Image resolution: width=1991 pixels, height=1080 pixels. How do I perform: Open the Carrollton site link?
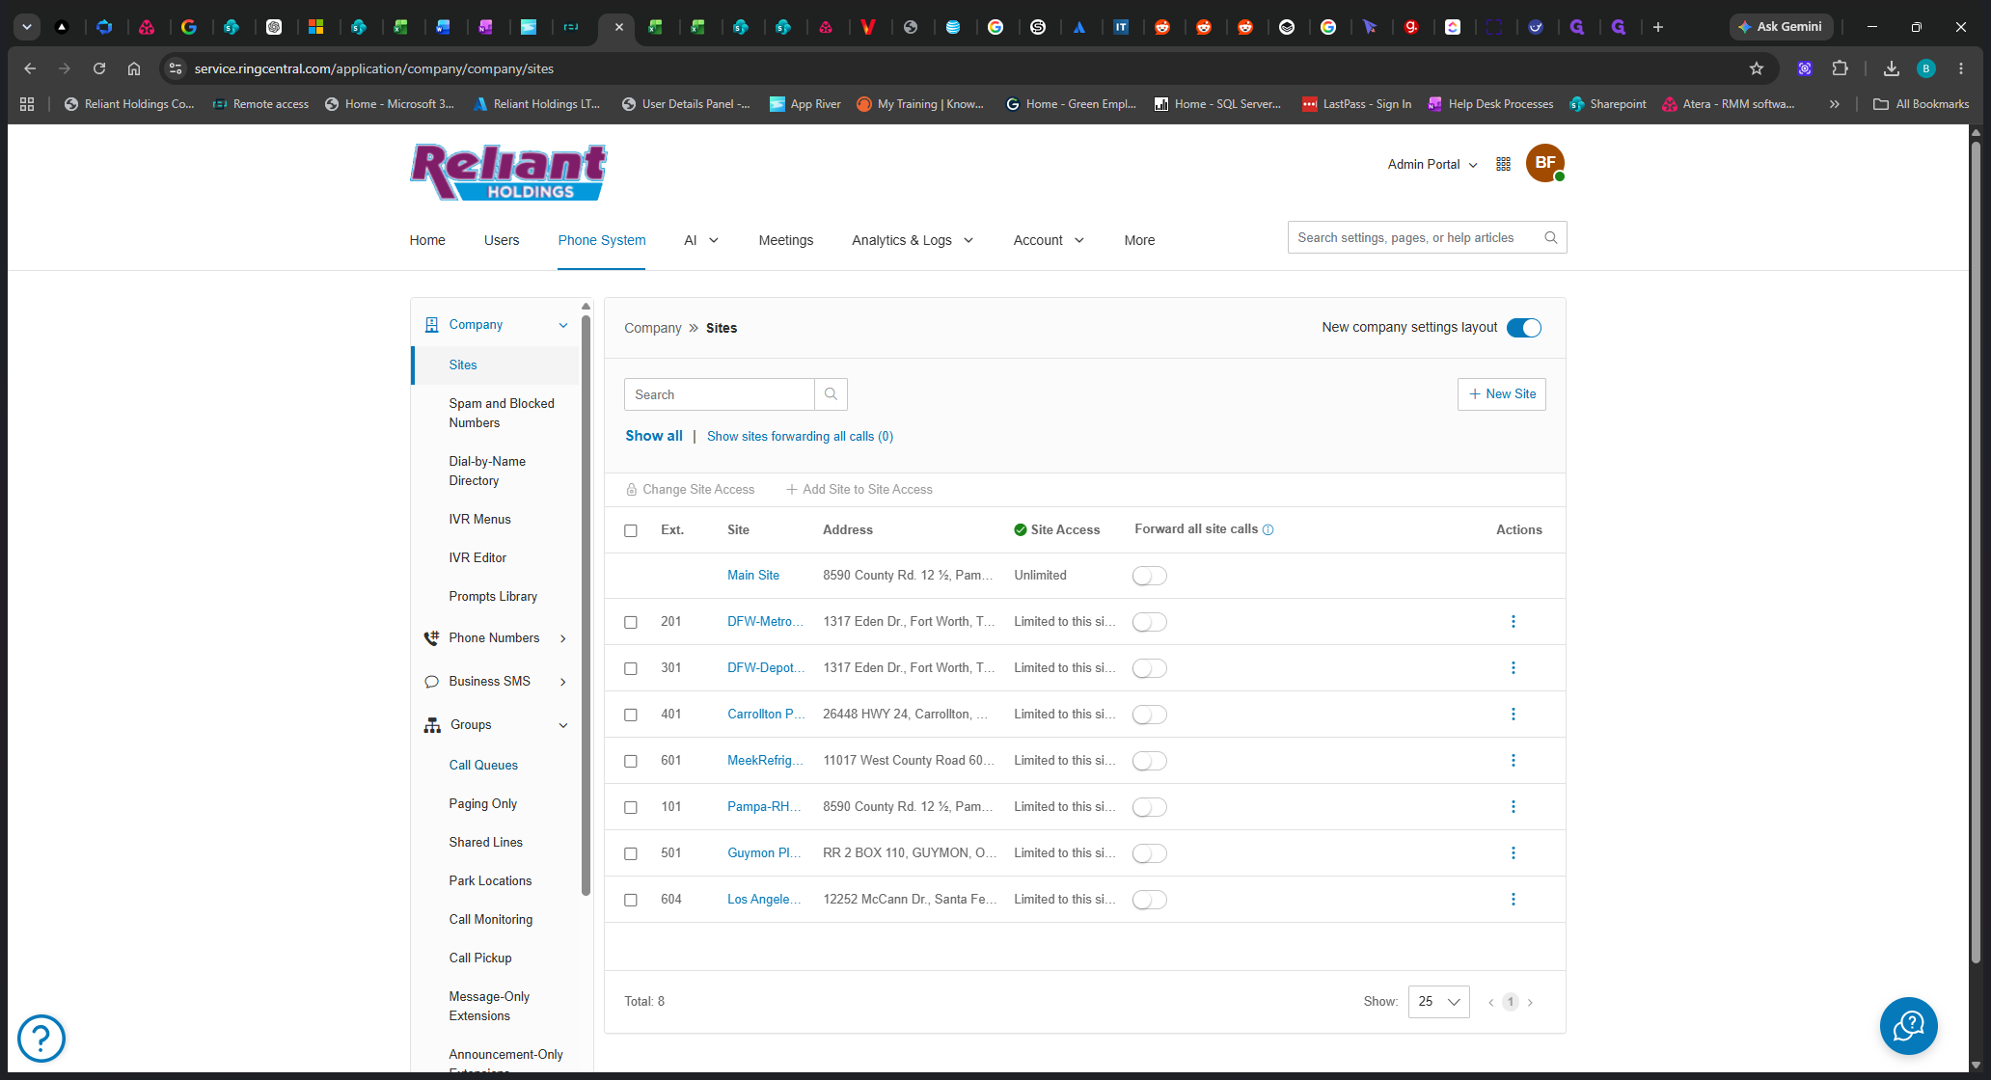766,715
